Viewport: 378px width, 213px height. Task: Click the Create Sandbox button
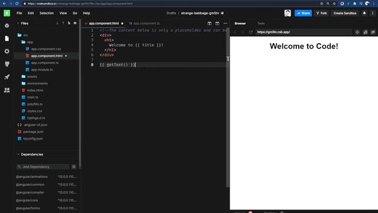[x=345, y=13]
